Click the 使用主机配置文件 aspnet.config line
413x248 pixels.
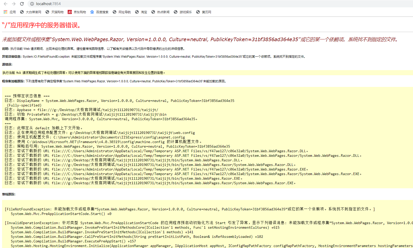pos(95,137)
